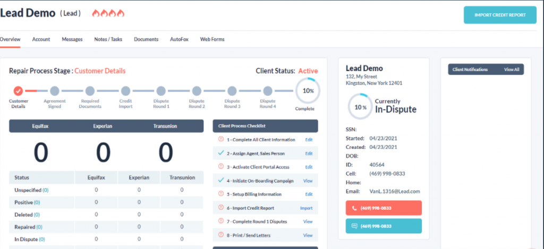Toggle checkmark for Assign Agent, Sales Person
The width and height of the screenshot is (544, 249).
click(x=221, y=153)
